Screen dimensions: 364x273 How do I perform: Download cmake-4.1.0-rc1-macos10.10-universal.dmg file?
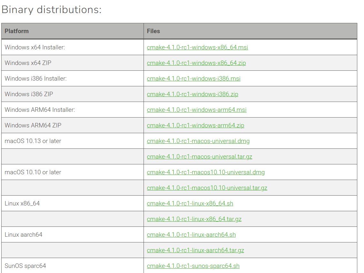click(206, 172)
